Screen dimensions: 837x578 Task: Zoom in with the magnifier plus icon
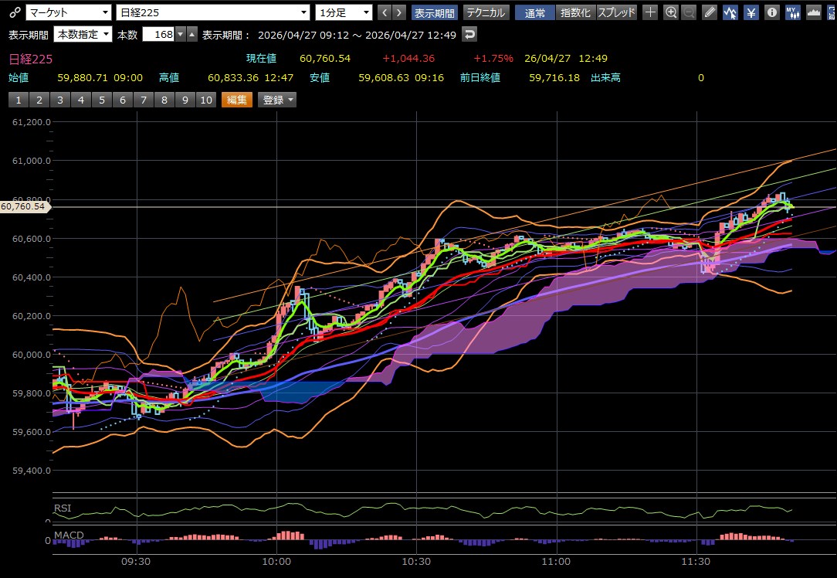click(671, 12)
